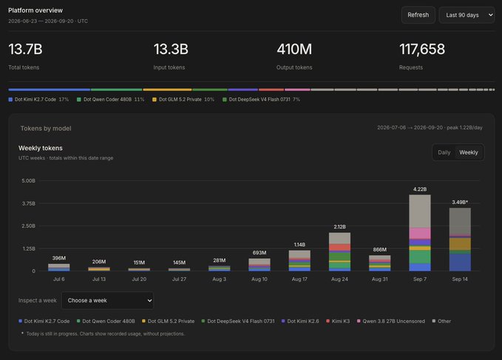Click Dot DeepSeek V4 Flash 0731 7% legend entry

coord(261,100)
